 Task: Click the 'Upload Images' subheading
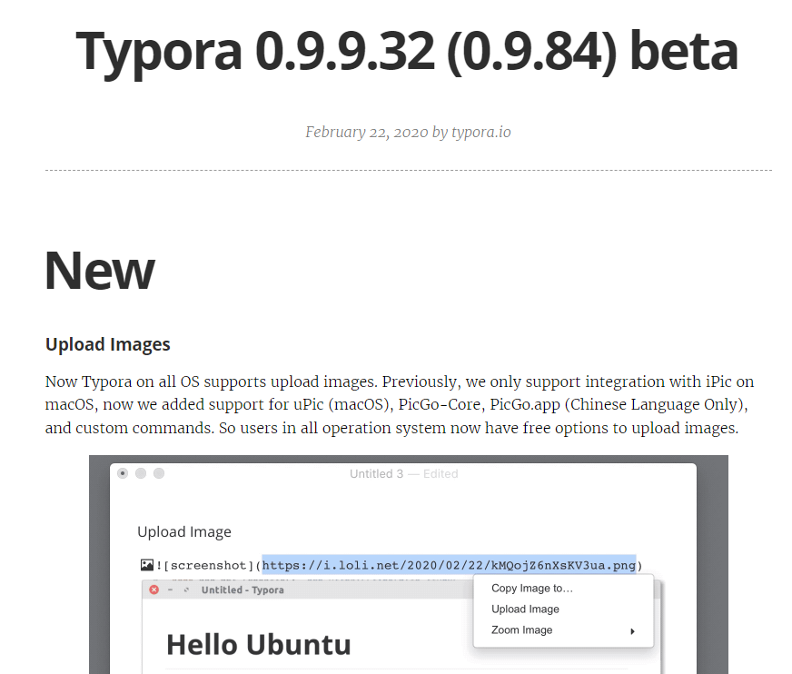(107, 344)
